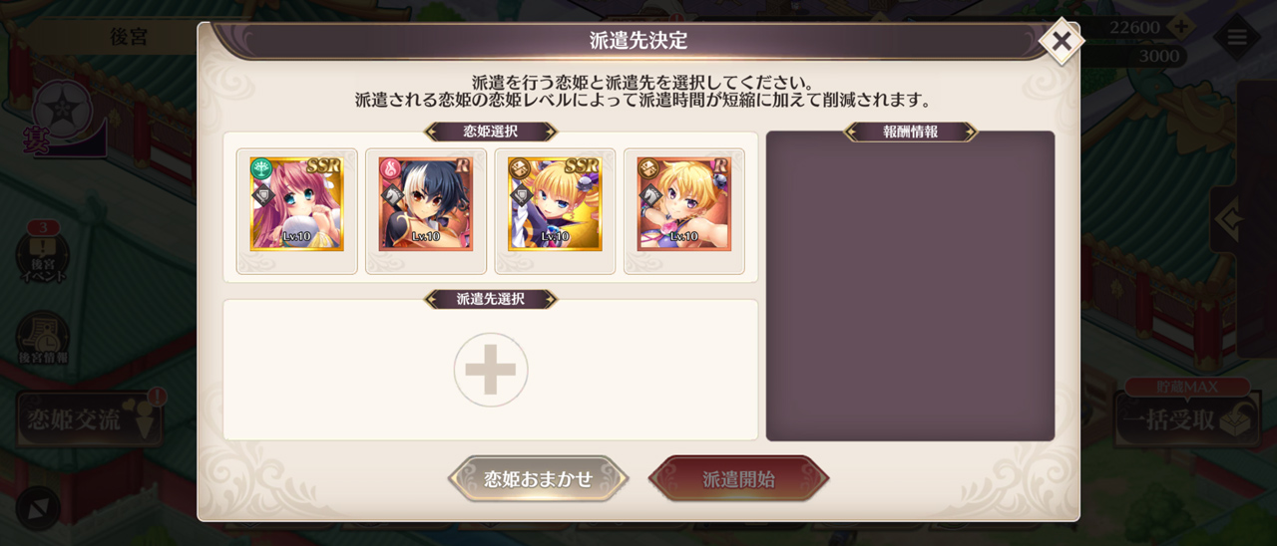Click the green element icon on pink-haired card

tap(261, 168)
